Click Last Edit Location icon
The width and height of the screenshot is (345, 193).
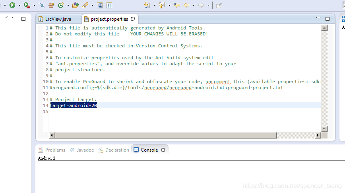[x=177, y=5]
